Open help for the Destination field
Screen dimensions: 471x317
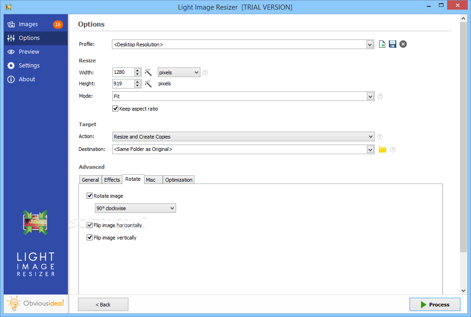tap(393, 150)
